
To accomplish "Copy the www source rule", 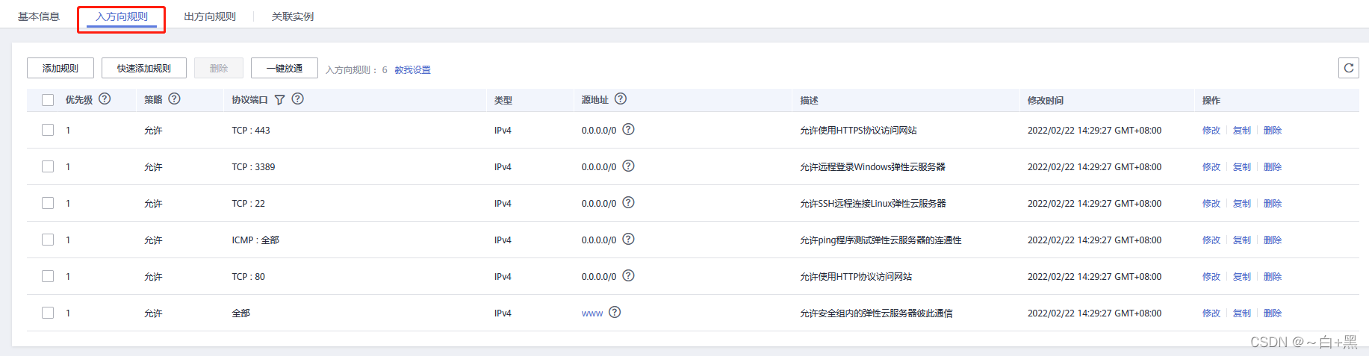I will click(1242, 313).
